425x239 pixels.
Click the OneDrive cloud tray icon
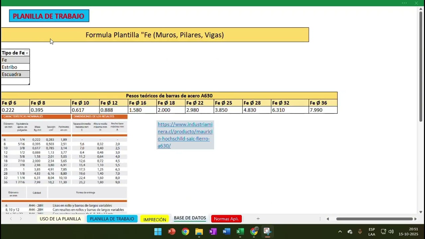[x=350, y=232]
